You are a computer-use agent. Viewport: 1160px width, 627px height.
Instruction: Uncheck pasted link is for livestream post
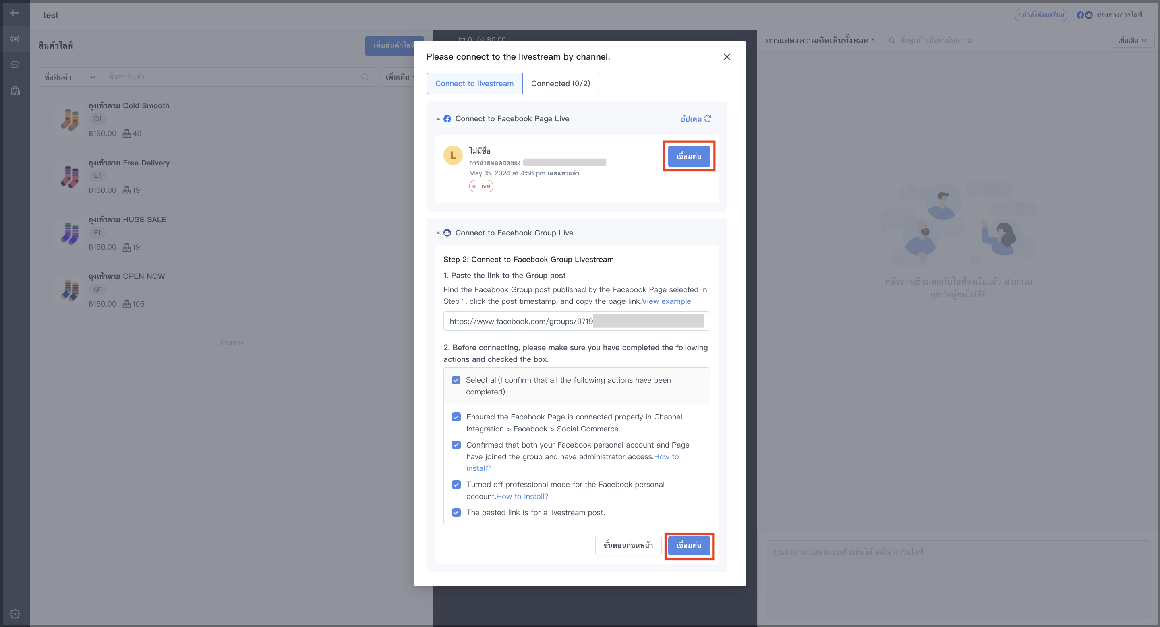tap(456, 513)
